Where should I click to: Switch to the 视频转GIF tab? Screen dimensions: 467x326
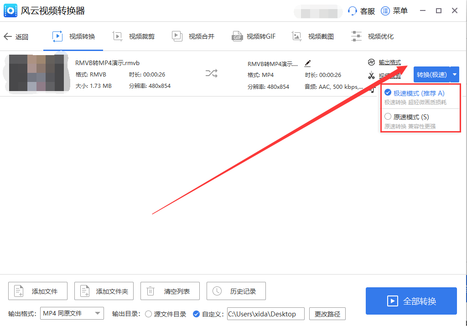click(253, 36)
